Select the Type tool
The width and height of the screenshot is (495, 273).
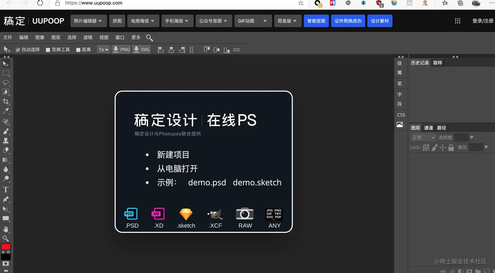[6, 189]
